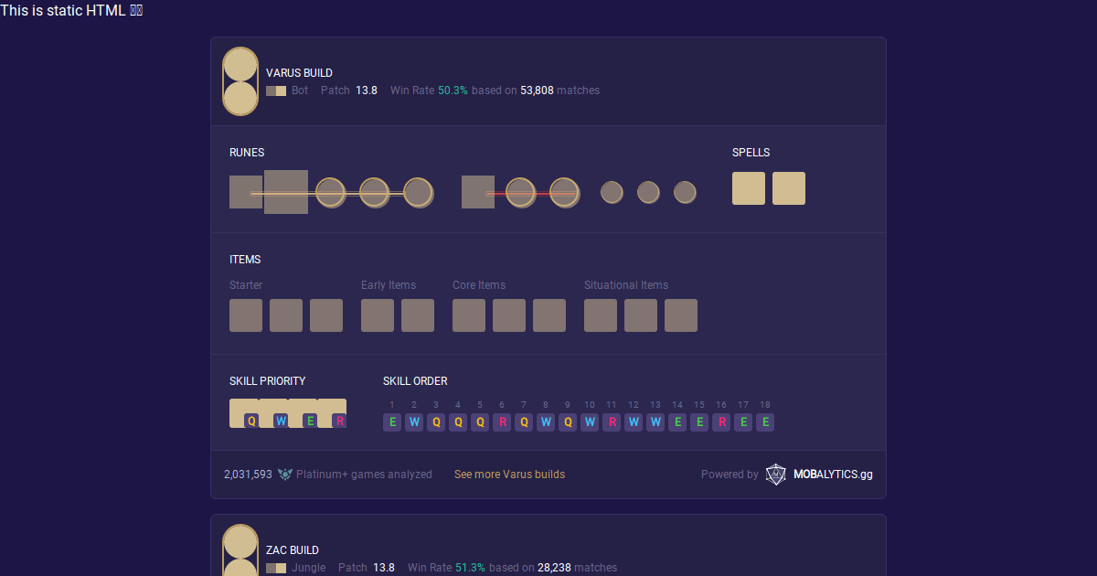
Task: Click the Jungle role icon in Zac build
Action: [276, 569]
